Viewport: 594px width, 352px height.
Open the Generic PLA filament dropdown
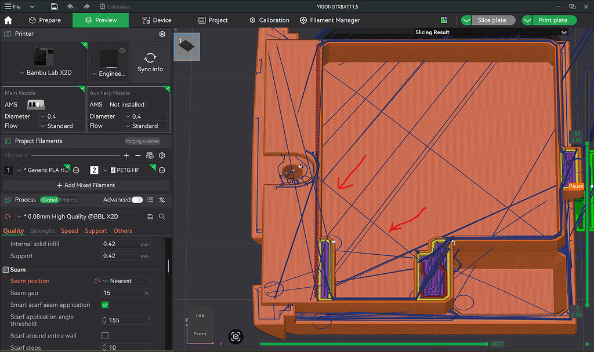[43, 170]
